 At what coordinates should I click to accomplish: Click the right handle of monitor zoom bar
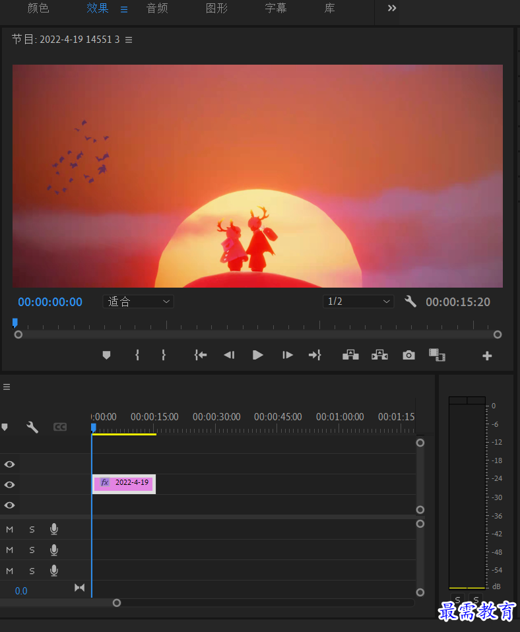point(498,334)
